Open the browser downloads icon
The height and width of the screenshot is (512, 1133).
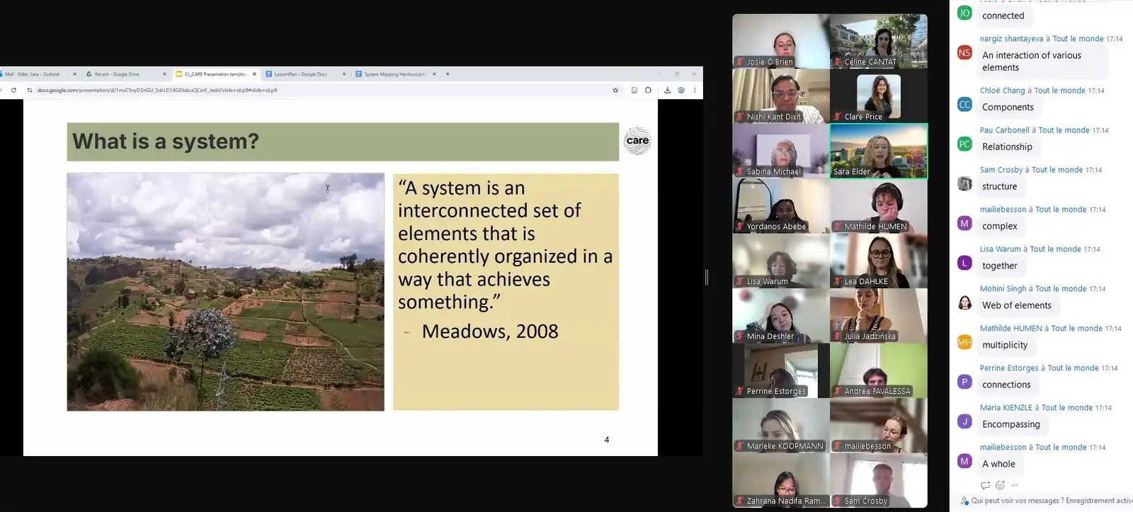pos(667,90)
